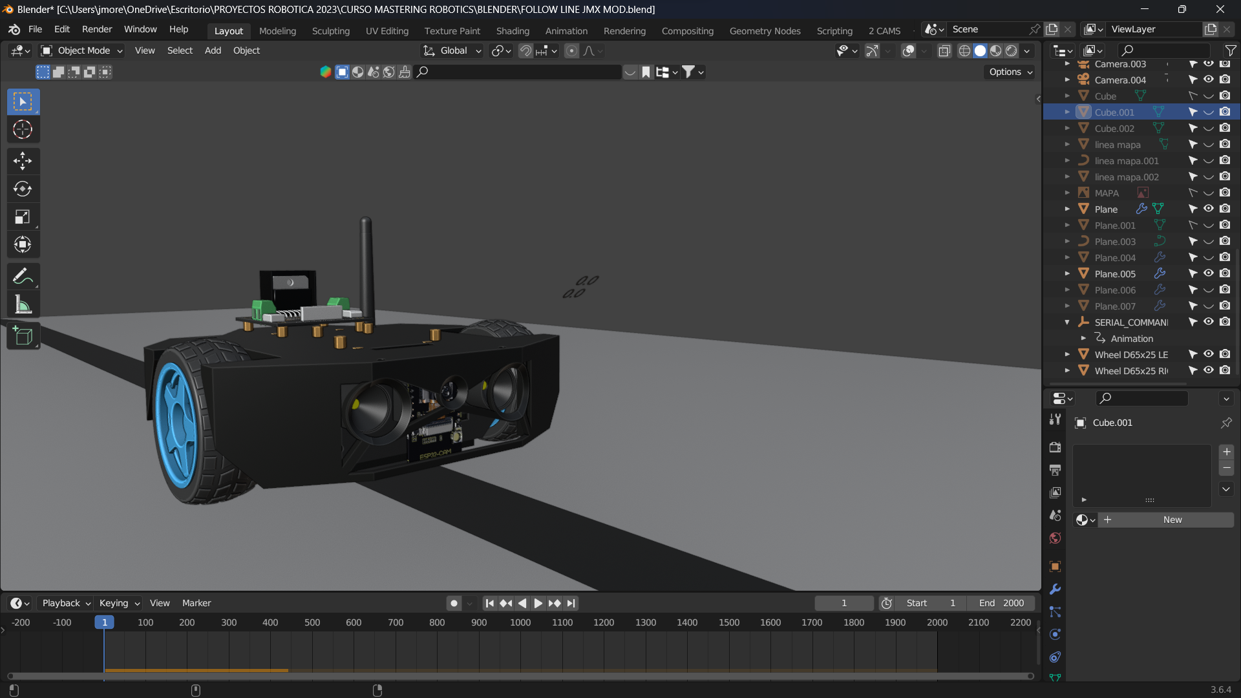The image size is (1241, 698).
Task: Activate the Annotate pencil tool
Action: tap(23, 277)
